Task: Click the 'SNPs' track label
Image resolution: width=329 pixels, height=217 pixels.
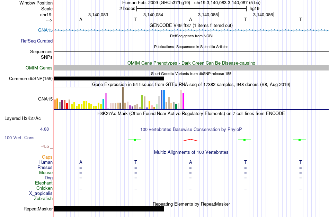Action: pyautogui.click(x=47, y=57)
